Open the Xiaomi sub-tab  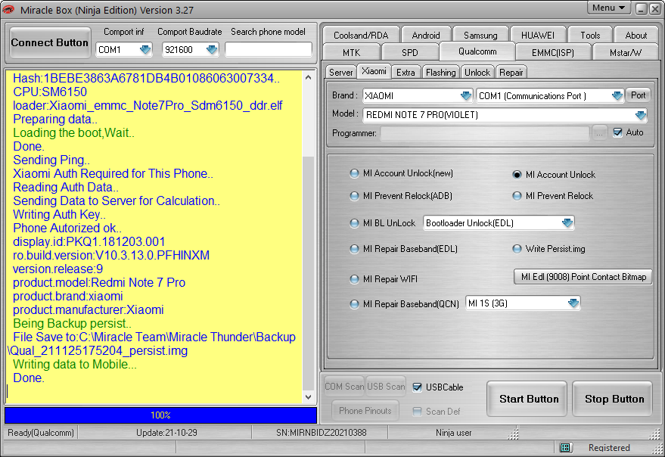tap(374, 71)
